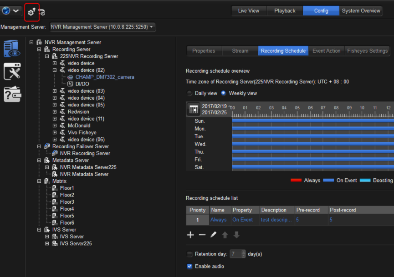
Task: Click the gear with arrow icon in toolbar
Action: [x=31, y=12]
